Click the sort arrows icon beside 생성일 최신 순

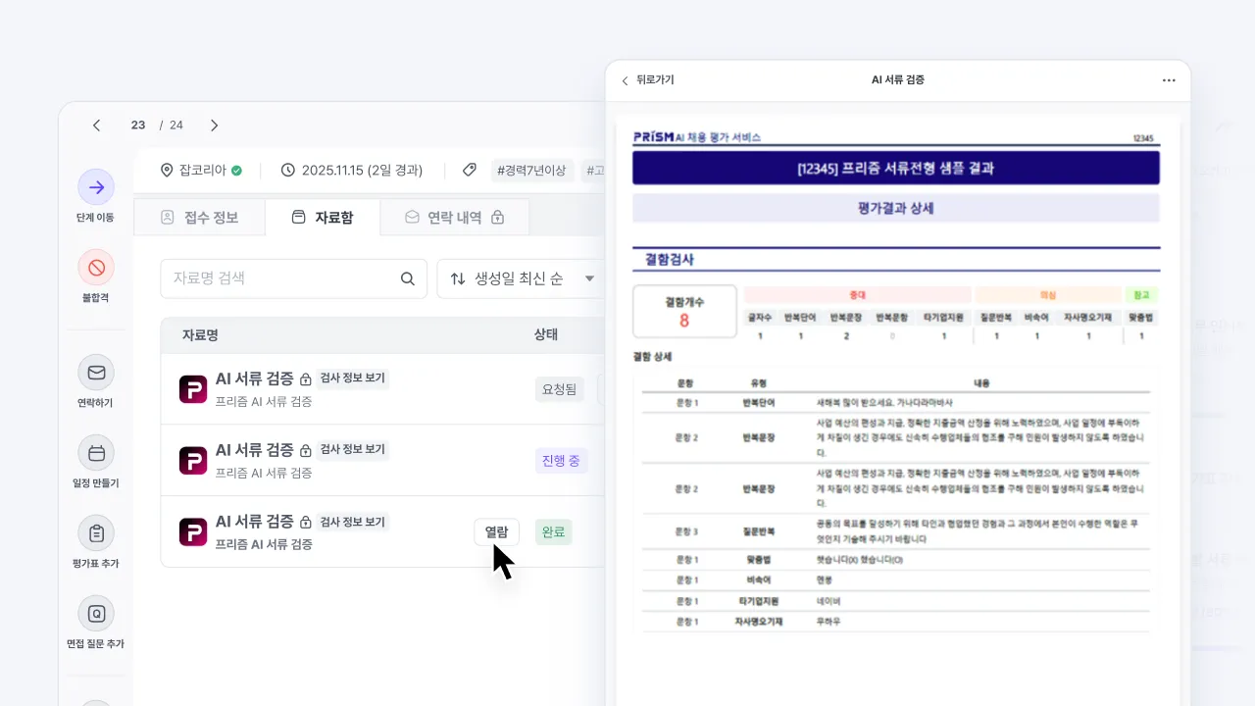click(x=458, y=278)
